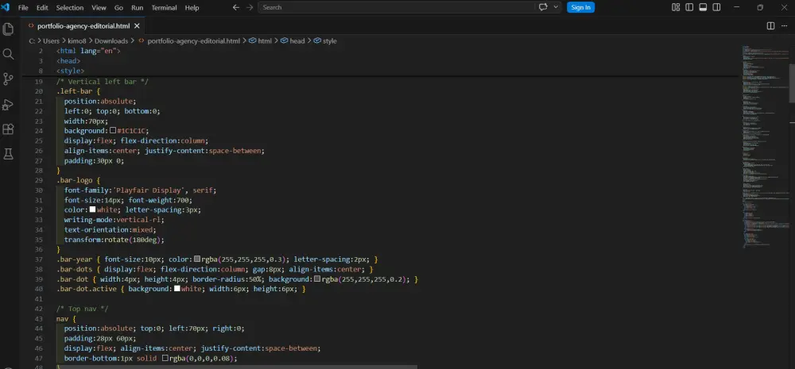Close the portfolio-agency-editorial.html tab
Image resolution: width=795 pixels, height=369 pixels.
tap(137, 26)
